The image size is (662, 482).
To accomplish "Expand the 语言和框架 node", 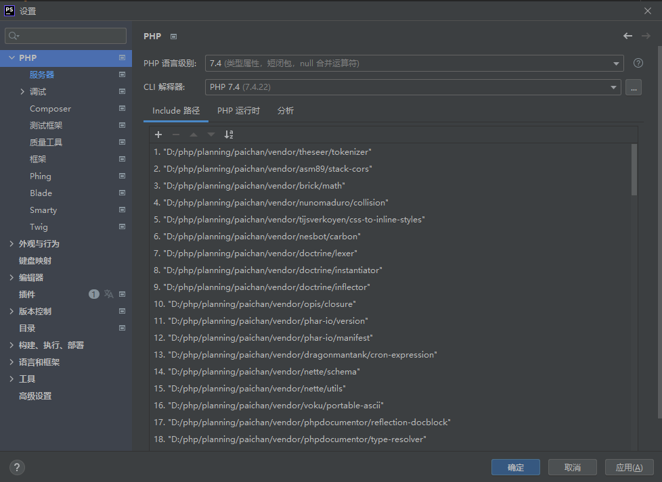I will pos(12,362).
